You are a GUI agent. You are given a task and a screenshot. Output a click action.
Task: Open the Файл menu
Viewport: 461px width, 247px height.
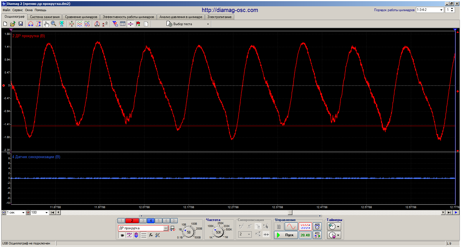pyautogui.click(x=6, y=10)
